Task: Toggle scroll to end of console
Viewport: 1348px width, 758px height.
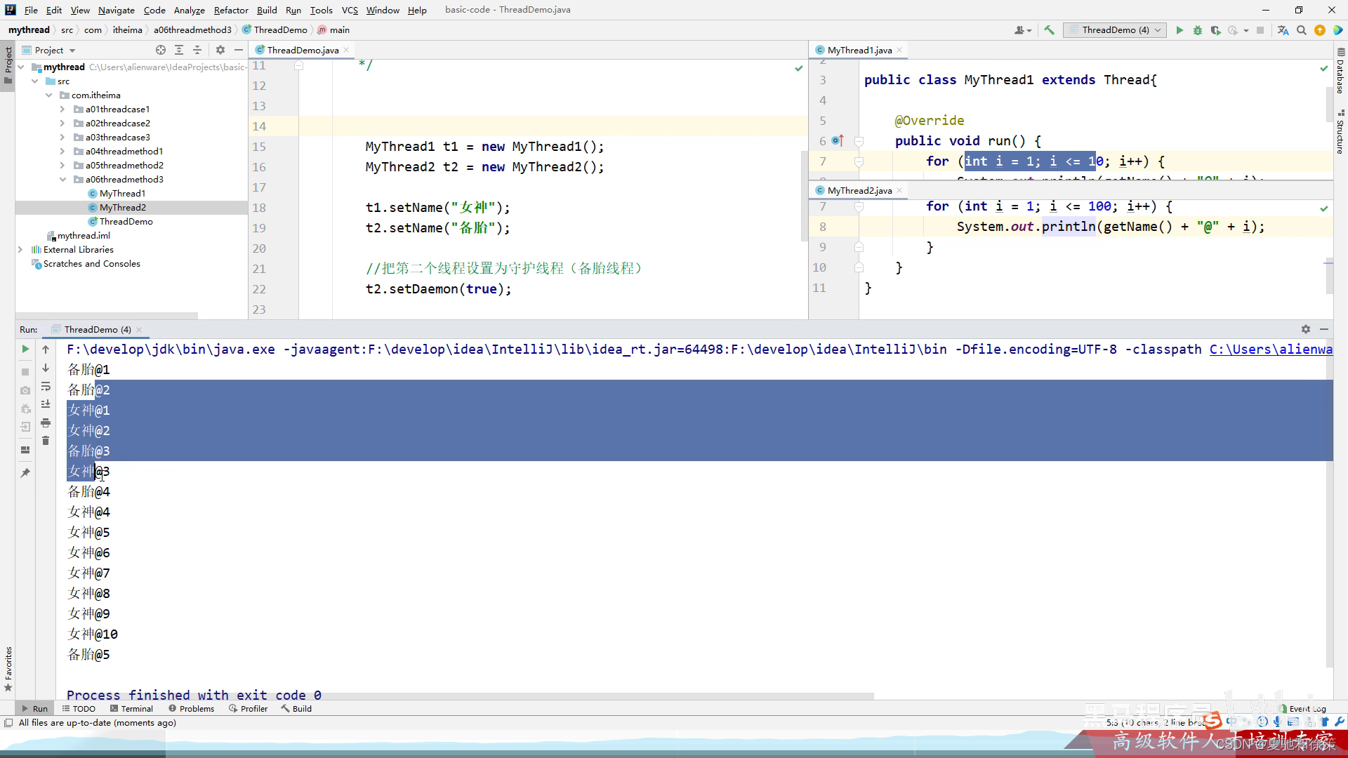Action: pos(46,404)
